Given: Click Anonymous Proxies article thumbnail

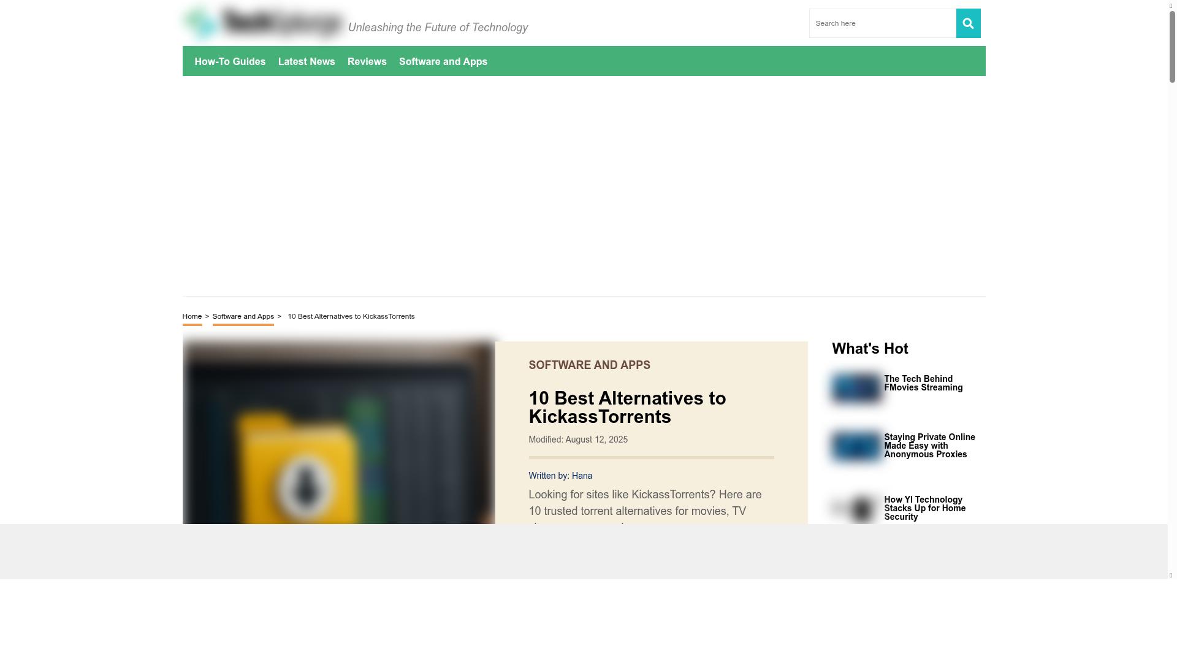Looking at the screenshot, I should (x=856, y=446).
